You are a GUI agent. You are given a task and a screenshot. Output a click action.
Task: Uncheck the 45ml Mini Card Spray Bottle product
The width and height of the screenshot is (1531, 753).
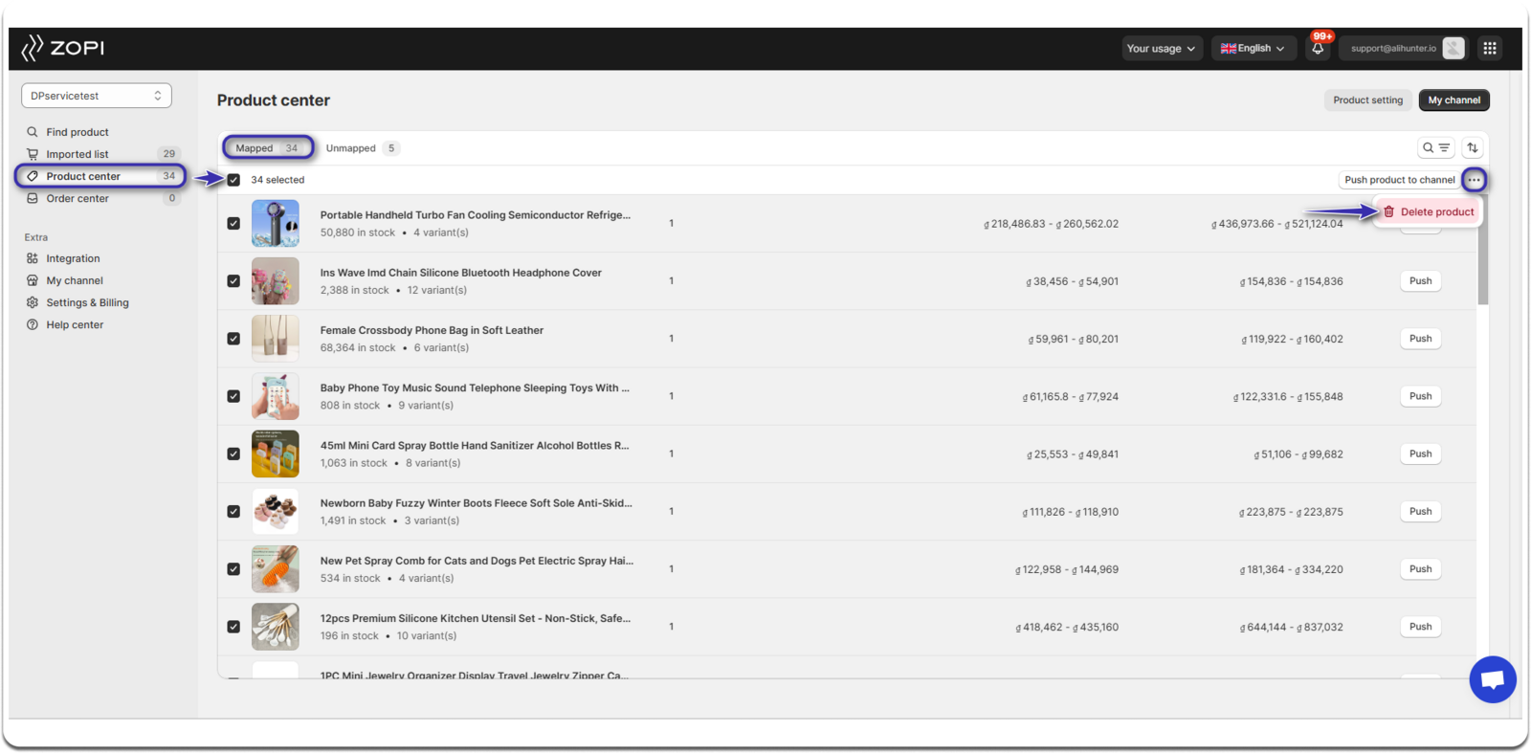(233, 454)
